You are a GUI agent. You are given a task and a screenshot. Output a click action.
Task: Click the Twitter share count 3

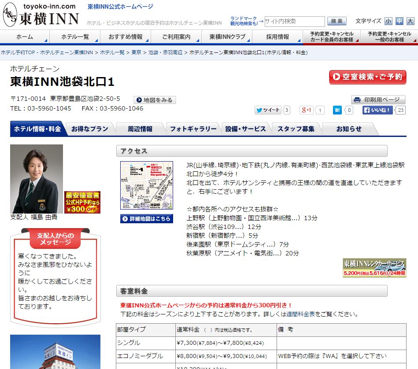287,110
